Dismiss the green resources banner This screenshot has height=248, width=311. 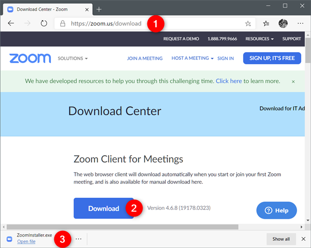(x=293, y=81)
